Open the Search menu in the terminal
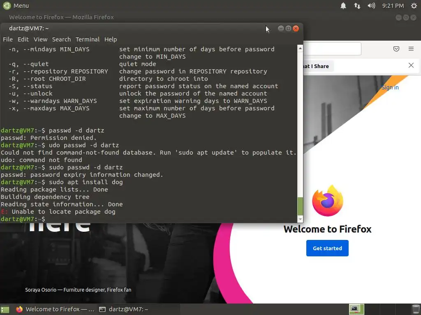Viewport: 421px width, 315px height. click(62, 39)
